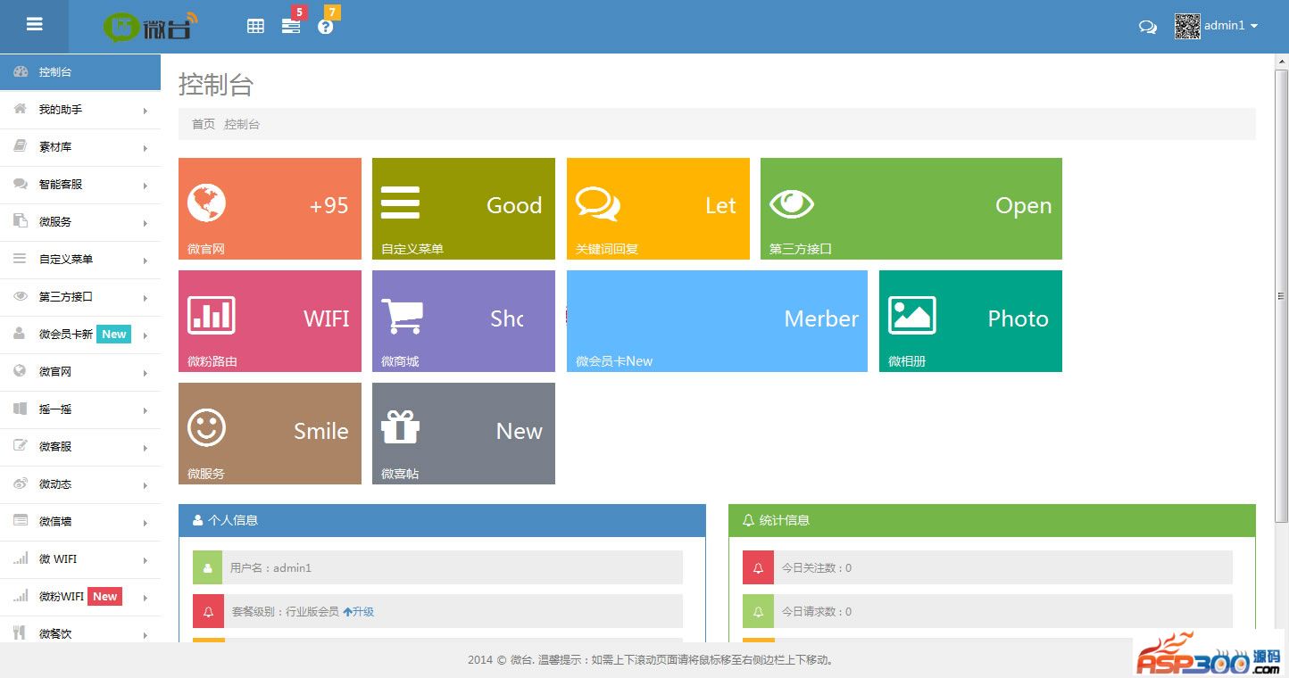Screen dimensions: 1289x678
Task: Open the admin1 user dropdown
Action: click(x=1231, y=26)
